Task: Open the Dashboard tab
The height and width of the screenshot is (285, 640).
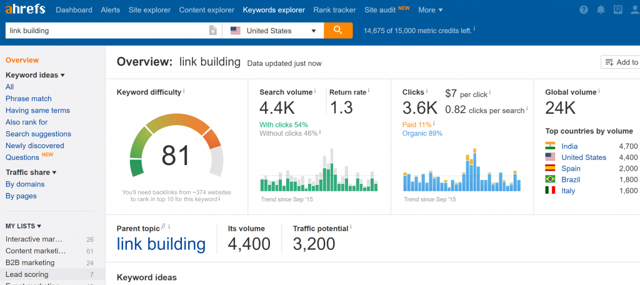Action: click(74, 10)
